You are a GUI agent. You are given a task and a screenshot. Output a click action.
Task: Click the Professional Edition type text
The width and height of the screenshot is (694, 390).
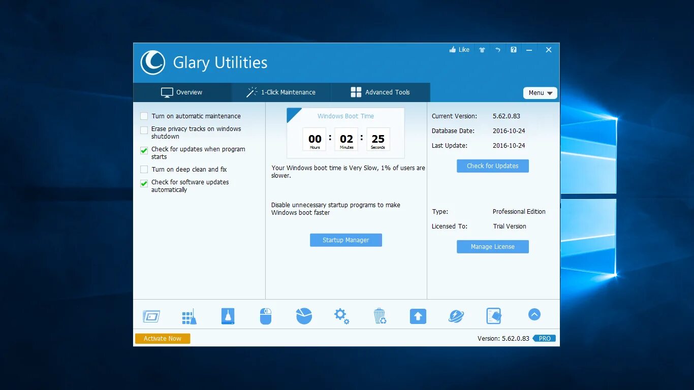(x=519, y=212)
